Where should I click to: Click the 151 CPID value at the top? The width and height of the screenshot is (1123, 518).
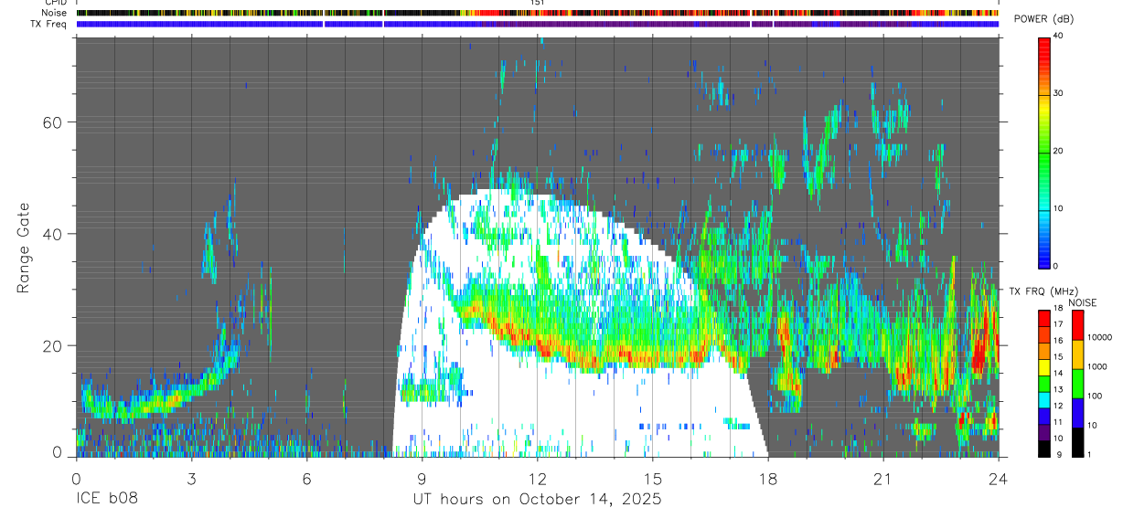click(538, 3)
